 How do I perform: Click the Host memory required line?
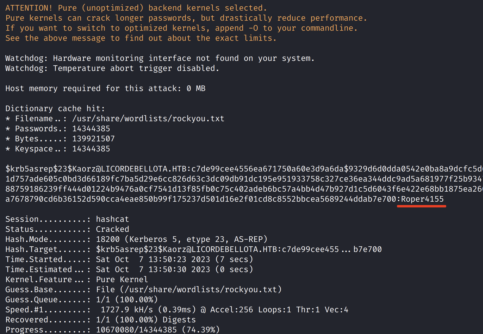(x=105, y=88)
